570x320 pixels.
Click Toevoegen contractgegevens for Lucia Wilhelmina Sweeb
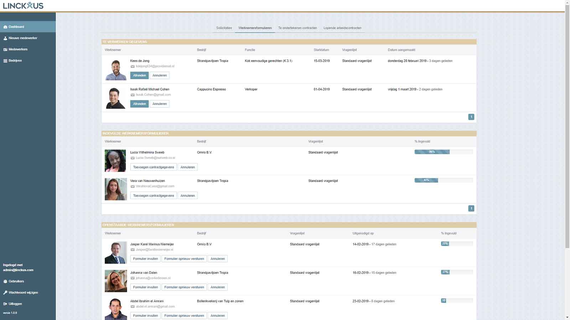point(154,167)
